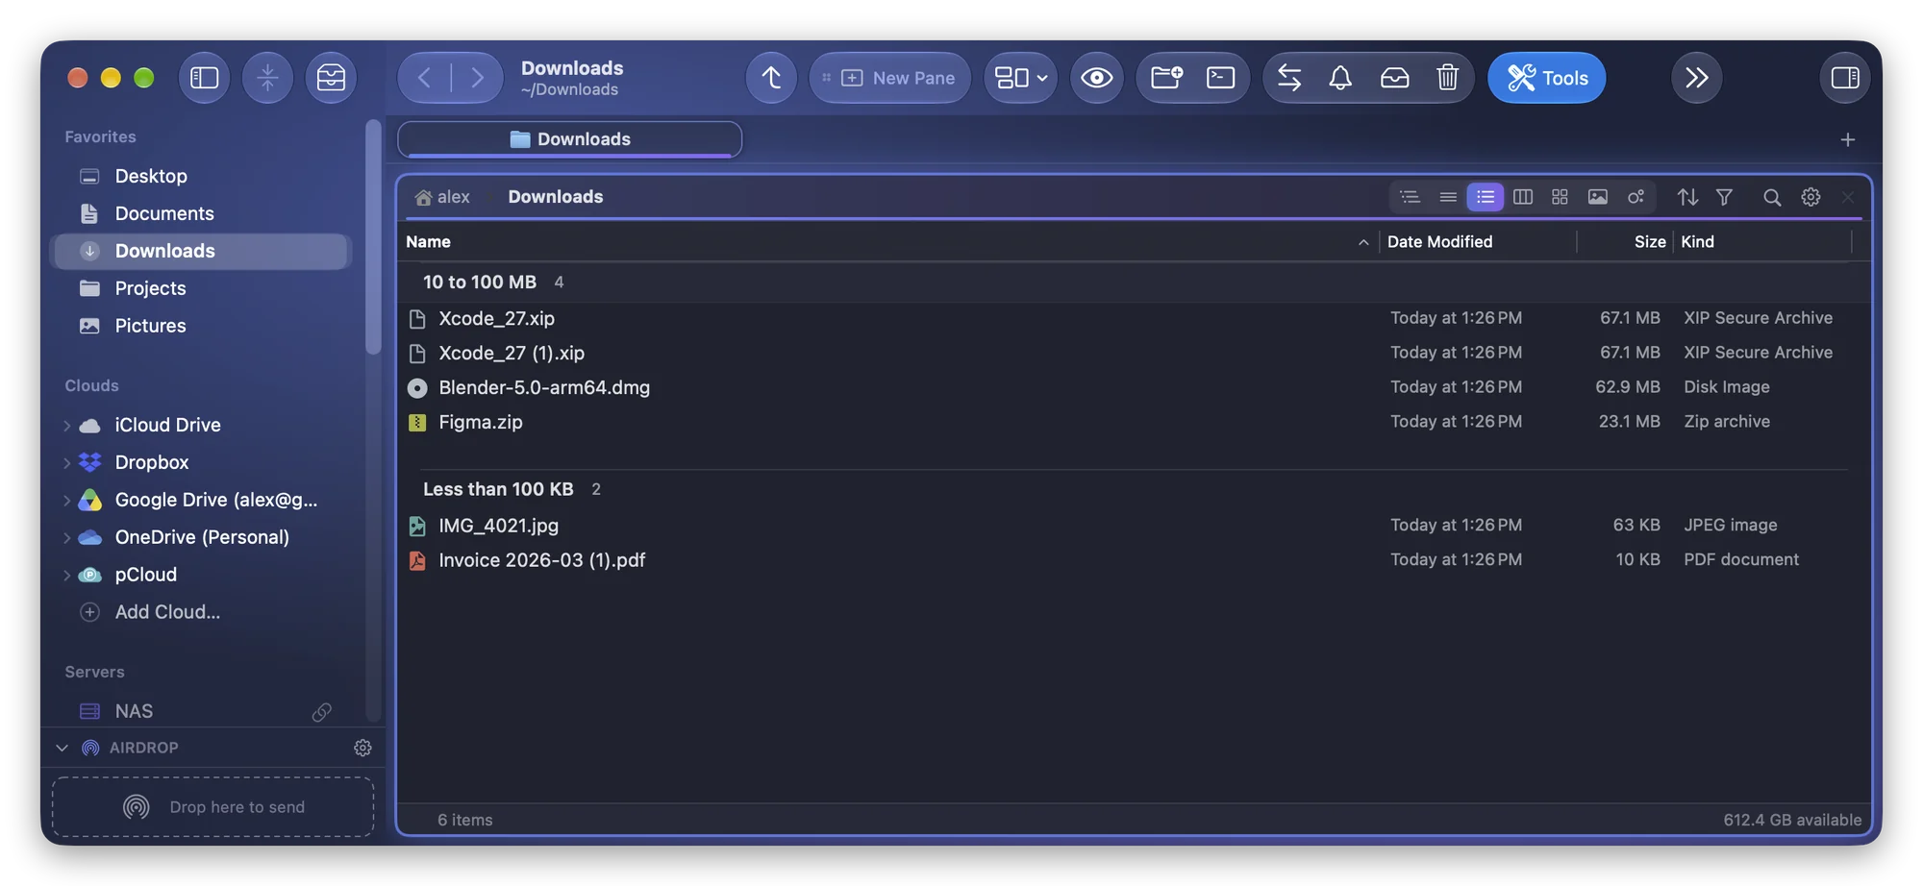Screen dimensions: 1923x886
Task: Open the filter funnel
Action: [x=1724, y=197]
